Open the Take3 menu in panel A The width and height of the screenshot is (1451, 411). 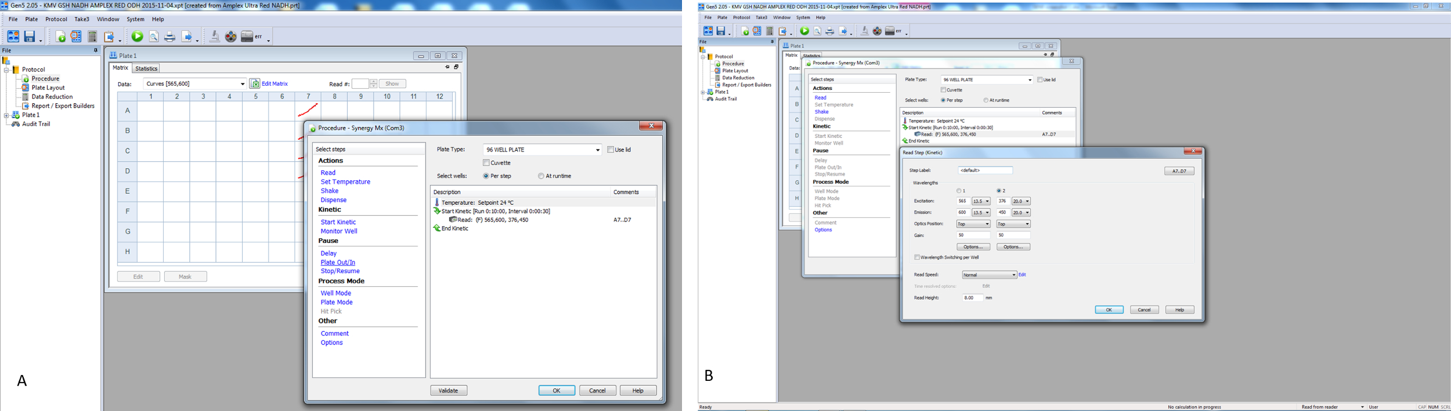click(x=82, y=19)
